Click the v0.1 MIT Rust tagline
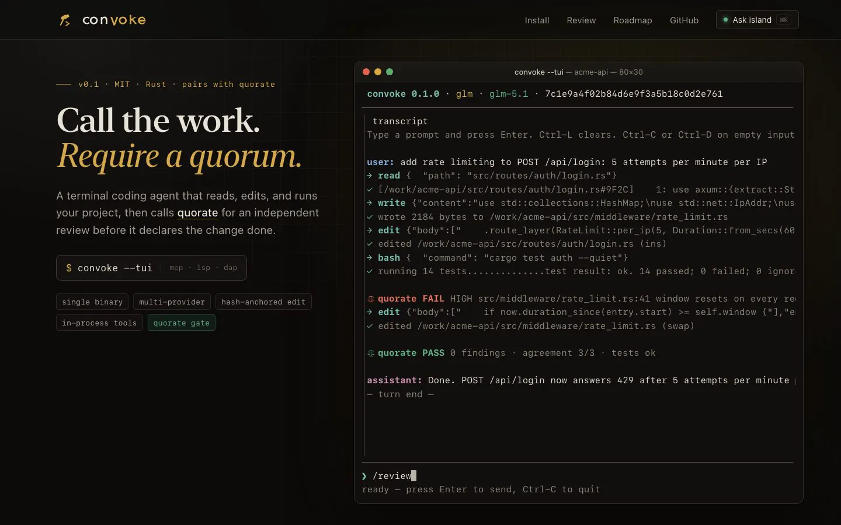 (x=176, y=84)
